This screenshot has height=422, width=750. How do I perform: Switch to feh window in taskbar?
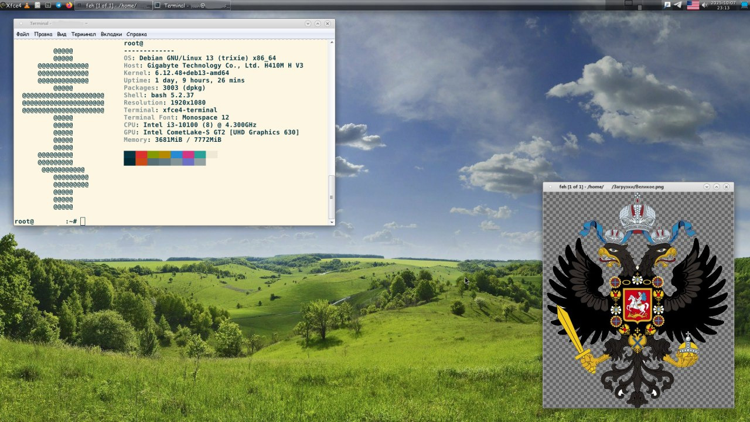[x=114, y=5]
